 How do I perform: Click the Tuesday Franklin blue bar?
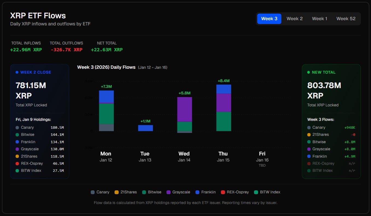coord(145,128)
